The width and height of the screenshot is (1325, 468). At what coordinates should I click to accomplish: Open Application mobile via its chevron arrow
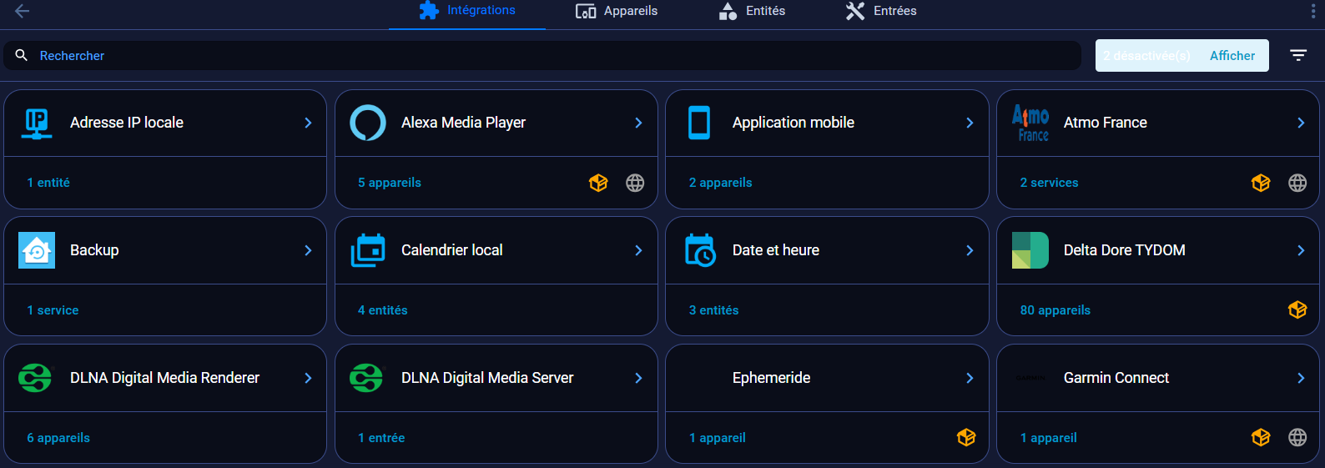pos(970,123)
